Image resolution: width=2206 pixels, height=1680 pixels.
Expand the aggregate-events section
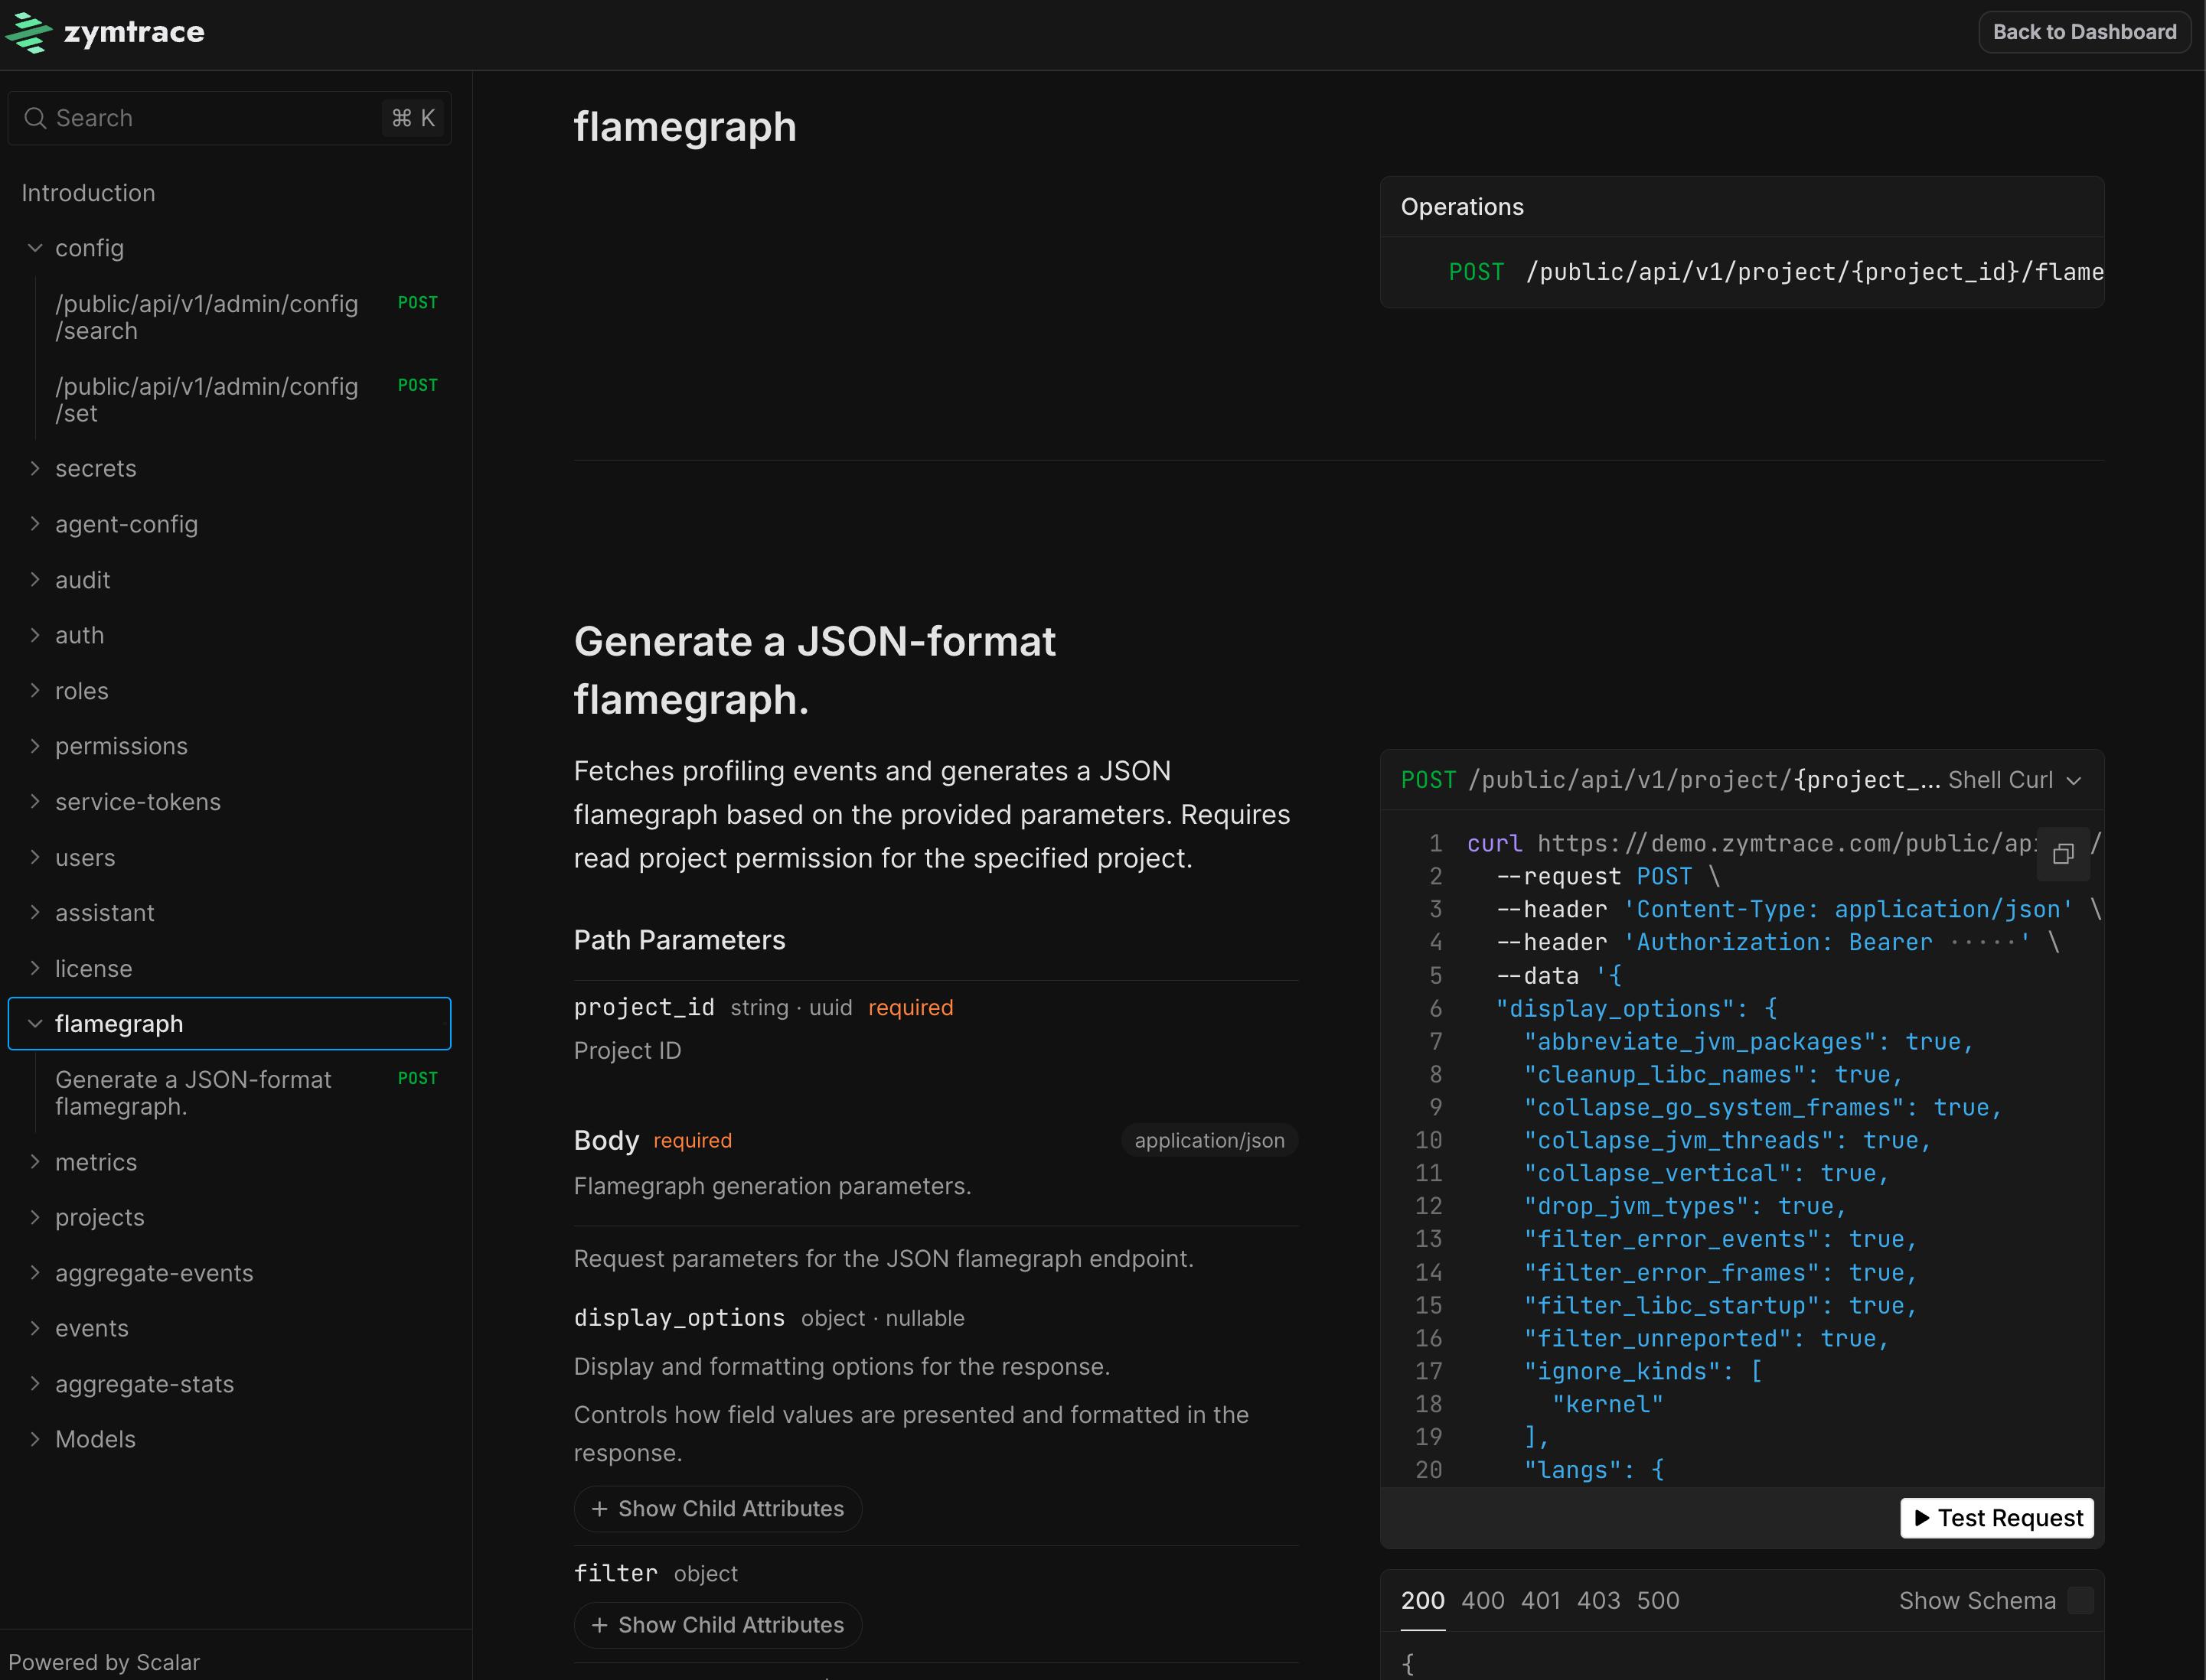tap(35, 1273)
